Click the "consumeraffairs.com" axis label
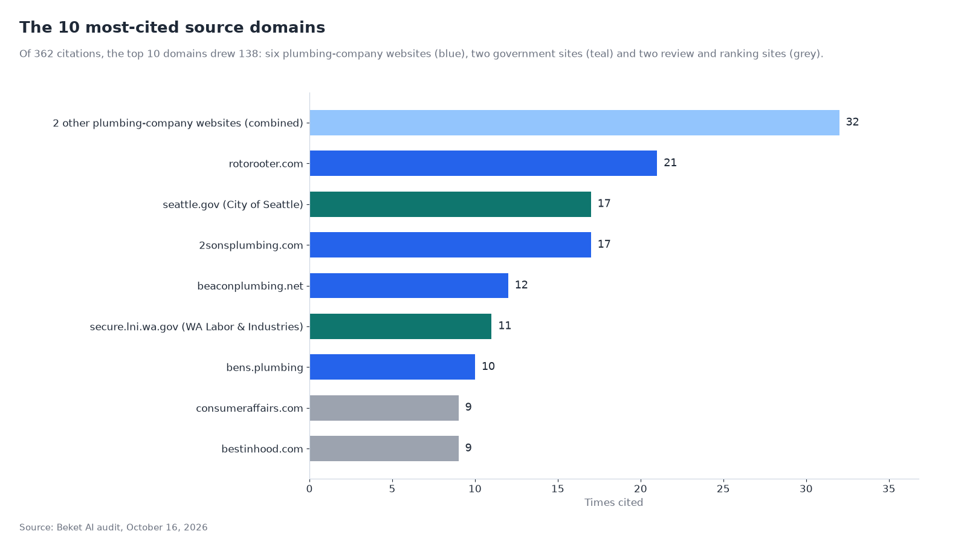Screen dimensions: 967x544 click(250, 409)
